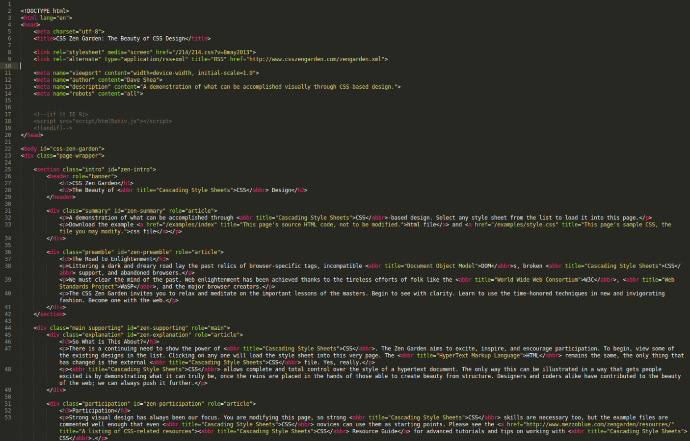Click the "HyperText Markup Language" abbr title

coord(479,355)
